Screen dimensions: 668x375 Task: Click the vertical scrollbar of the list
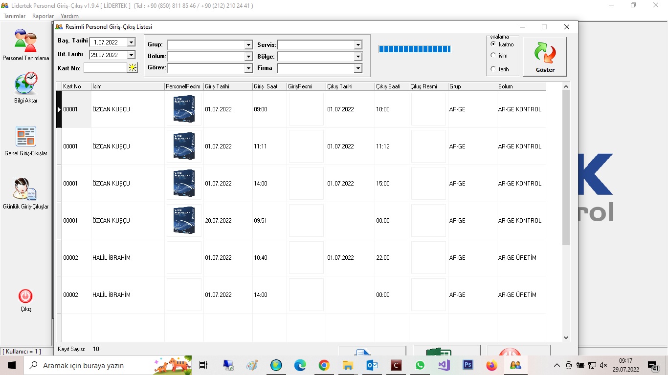566,166
